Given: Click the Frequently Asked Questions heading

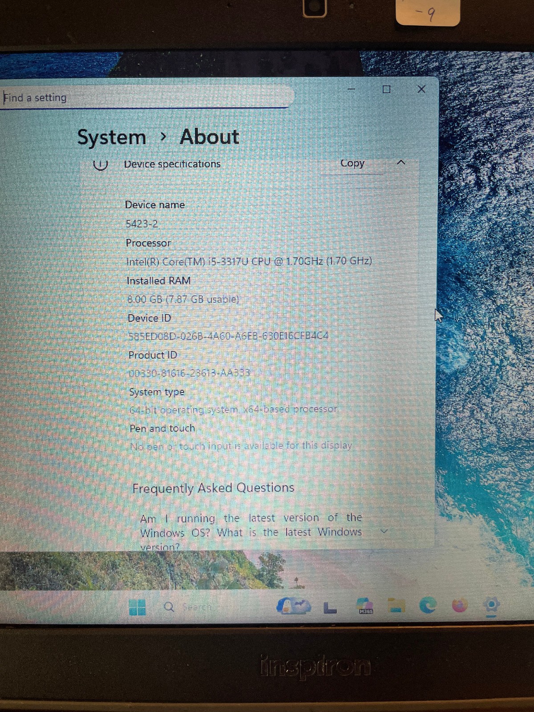Looking at the screenshot, I should [x=213, y=488].
